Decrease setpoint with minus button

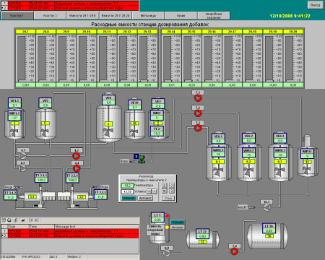coord(154,191)
